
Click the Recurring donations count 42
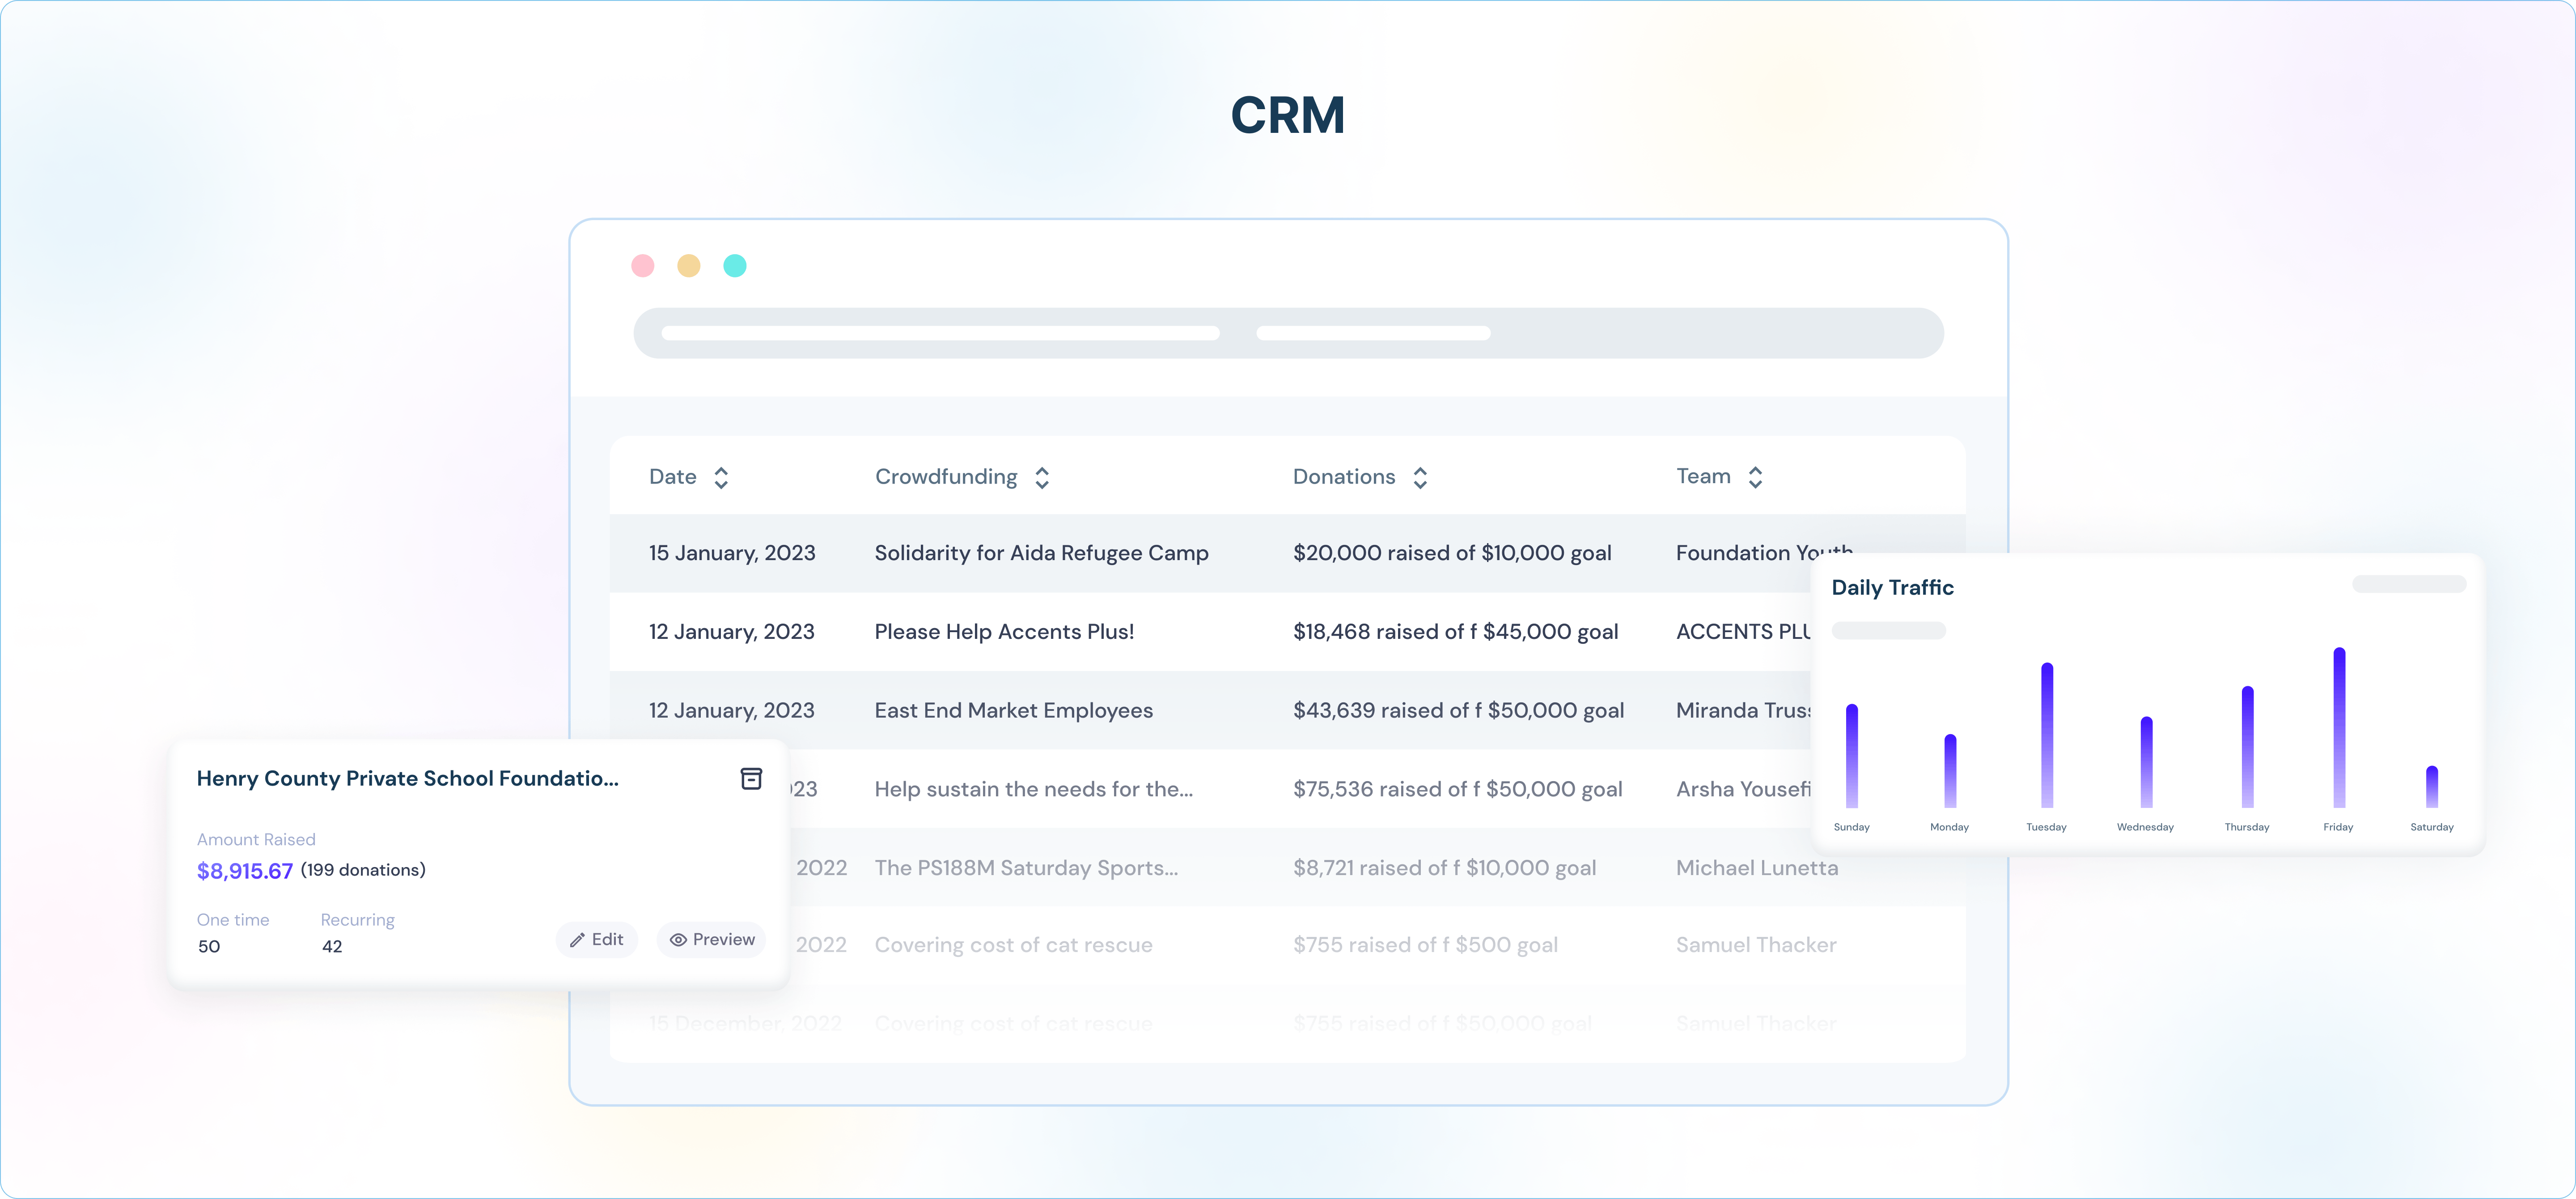pyautogui.click(x=332, y=947)
